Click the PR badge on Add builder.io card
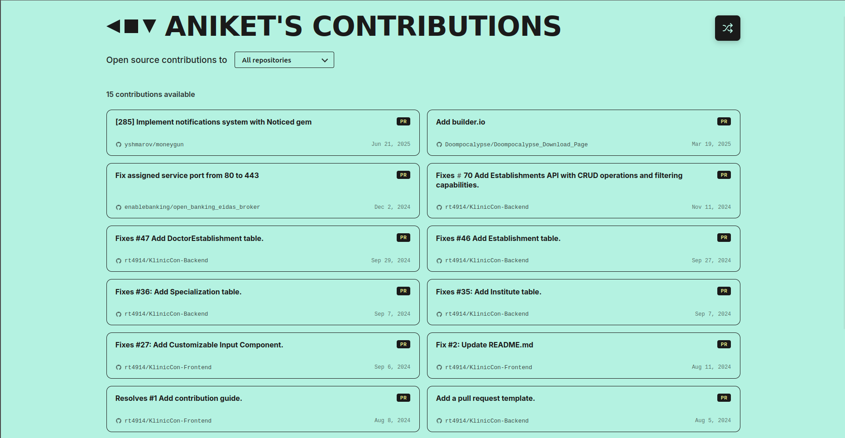The height and width of the screenshot is (438, 845). [724, 121]
